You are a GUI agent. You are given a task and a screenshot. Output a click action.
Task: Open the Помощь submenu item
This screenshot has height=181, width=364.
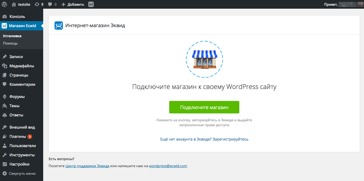click(10, 43)
